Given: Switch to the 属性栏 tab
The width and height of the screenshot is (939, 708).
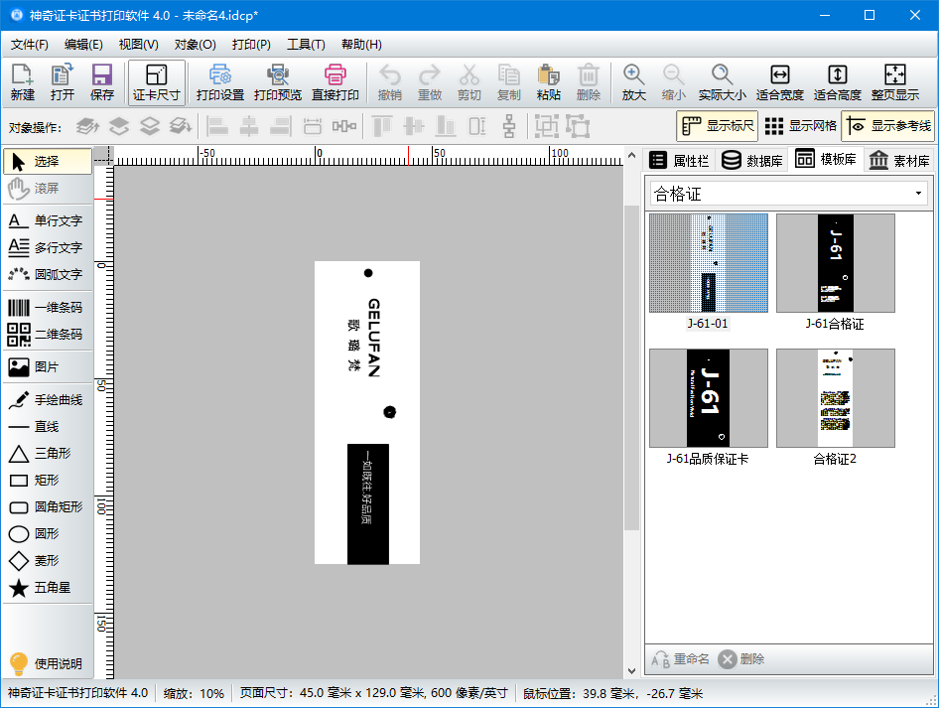Looking at the screenshot, I should pos(680,161).
